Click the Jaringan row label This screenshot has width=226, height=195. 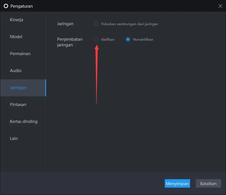point(65,24)
